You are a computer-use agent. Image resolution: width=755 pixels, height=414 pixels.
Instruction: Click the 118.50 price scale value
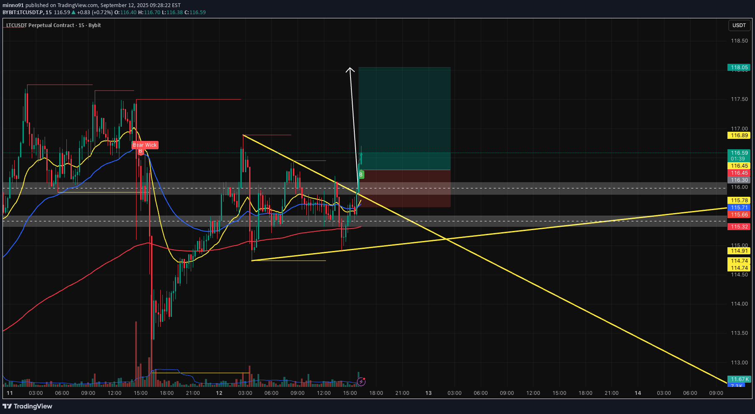click(739, 41)
